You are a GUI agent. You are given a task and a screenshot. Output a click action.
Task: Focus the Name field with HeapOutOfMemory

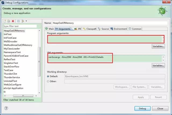[x=110, y=23]
